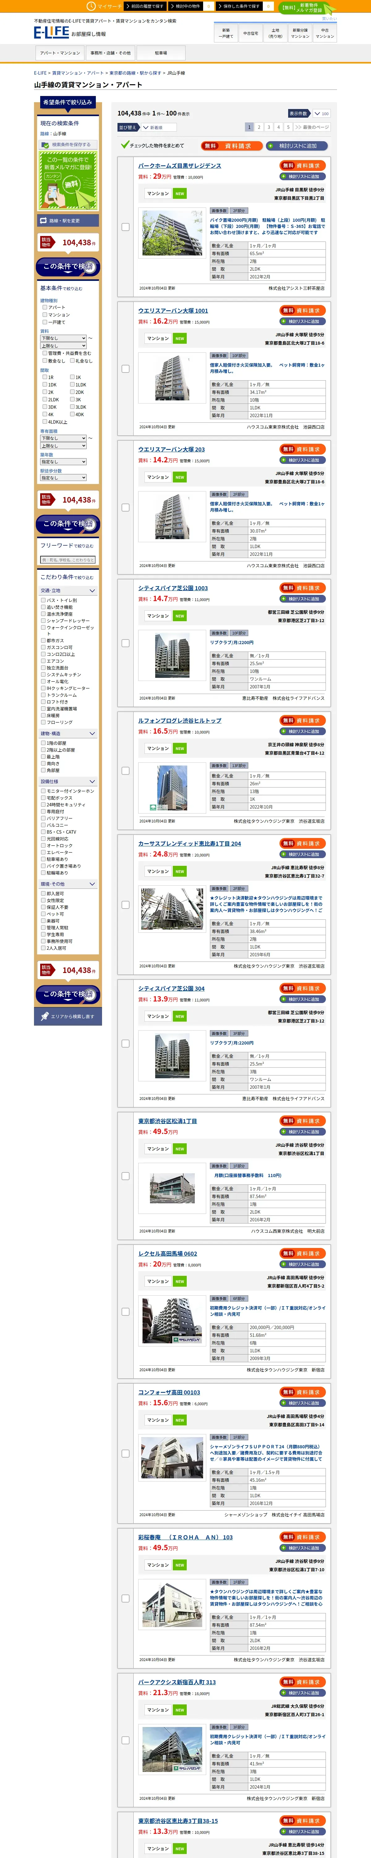Screen dimensions: 371x1858
Task: Open 築年数 指定なし dropdown
Action: [x=63, y=462]
